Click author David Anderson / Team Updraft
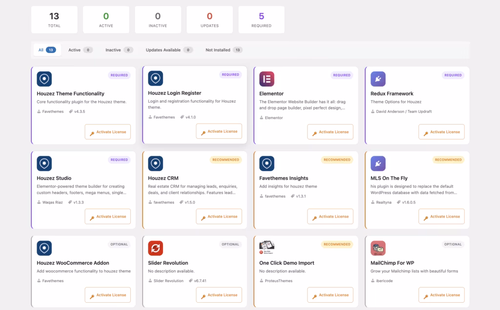The width and height of the screenshot is (500, 310). (401, 111)
